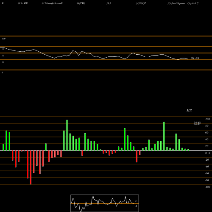Click the 40 label on MR axis
The height and width of the screenshot is (212, 212).
tap(207, 139)
